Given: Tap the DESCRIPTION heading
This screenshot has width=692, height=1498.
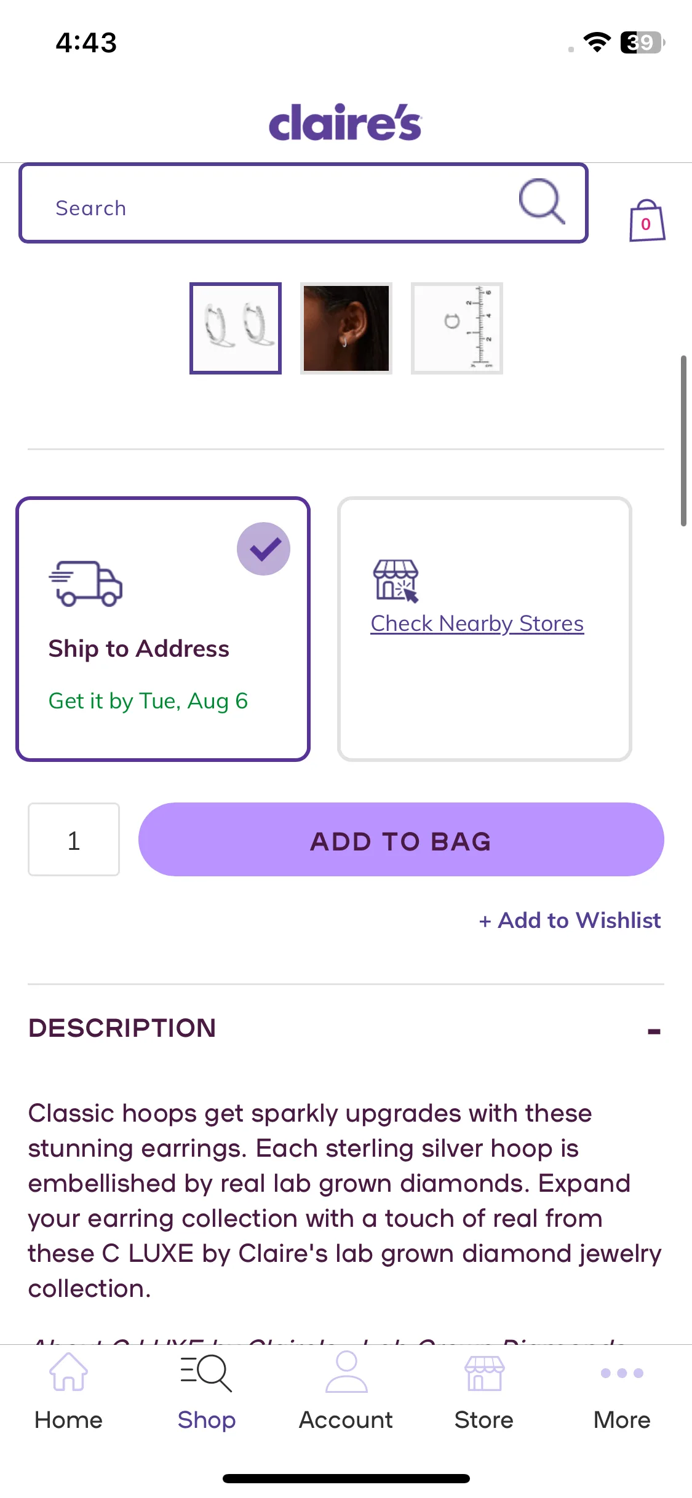Looking at the screenshot, I should coord(122,1028).
